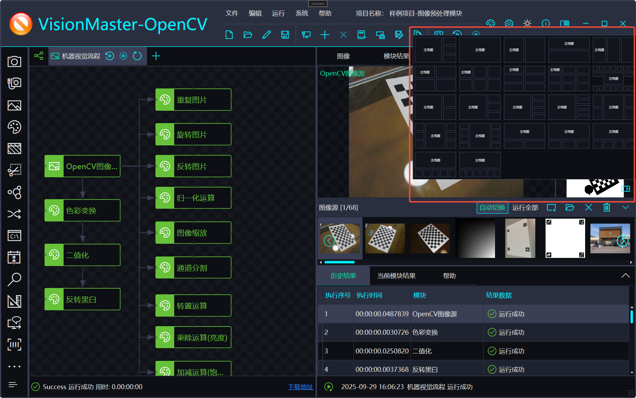Open the 下载地址 link

click(300, 387)
